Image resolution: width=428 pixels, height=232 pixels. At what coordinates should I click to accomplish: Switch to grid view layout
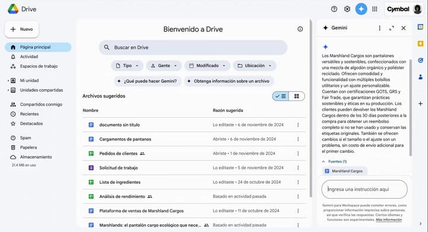pos(297,96)
